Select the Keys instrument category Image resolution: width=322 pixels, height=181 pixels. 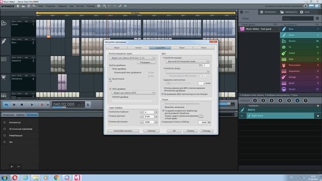coord(300,59)
